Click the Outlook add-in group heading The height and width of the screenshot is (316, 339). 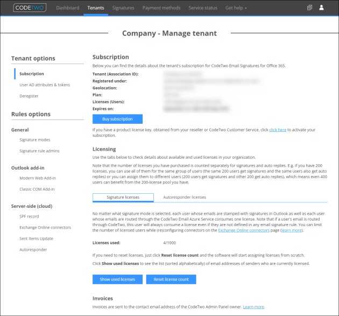click(x=27, y=168)
